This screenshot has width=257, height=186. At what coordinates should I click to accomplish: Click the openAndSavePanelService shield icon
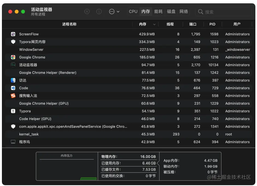[x=13, y=126]
